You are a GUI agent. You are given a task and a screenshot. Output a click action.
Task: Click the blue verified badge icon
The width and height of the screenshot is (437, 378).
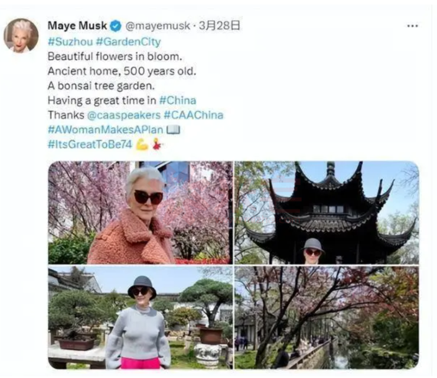click(x=116, y=26)
